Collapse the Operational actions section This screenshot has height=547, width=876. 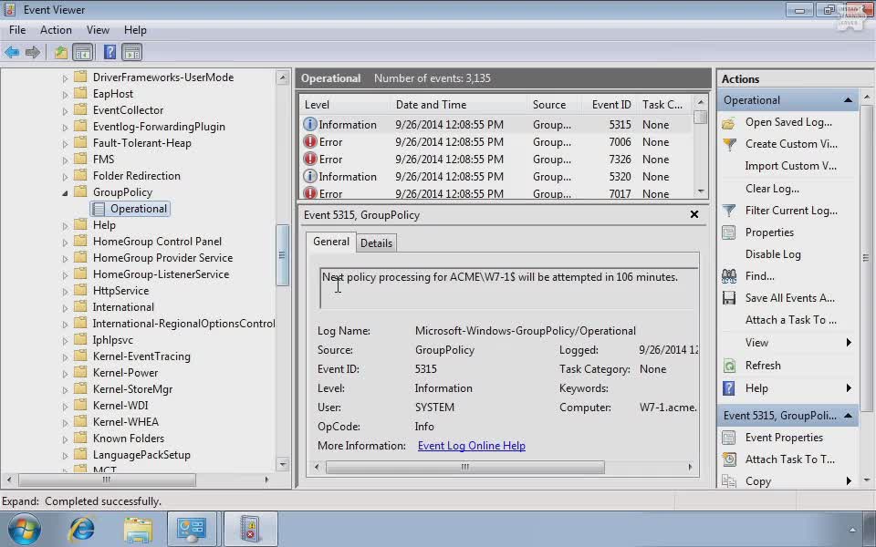(x=848, y=100)
